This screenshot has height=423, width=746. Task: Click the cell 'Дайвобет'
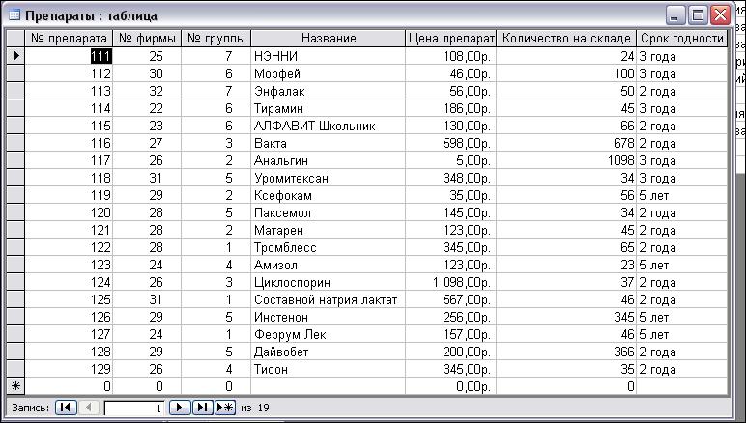(x=329, y=352)
